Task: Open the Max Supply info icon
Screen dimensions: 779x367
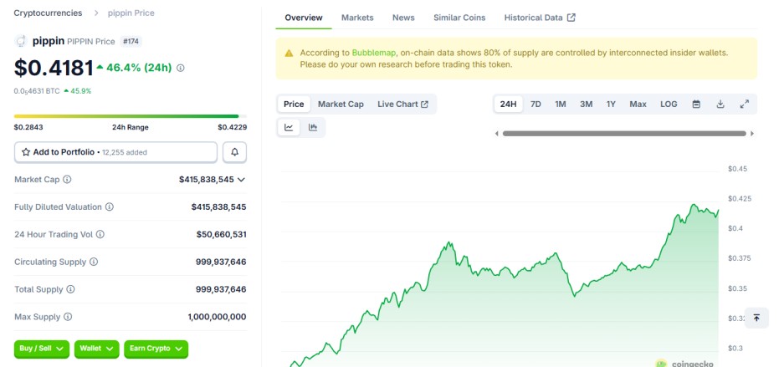Action: (x=68, y=317)
